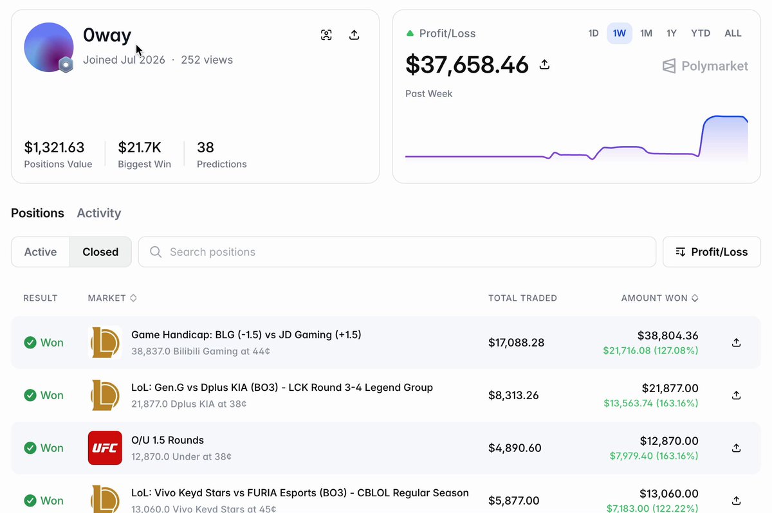The image size is (772, 513).
Task: Share the 0way profile using upload icon
Action: point(354,35)
